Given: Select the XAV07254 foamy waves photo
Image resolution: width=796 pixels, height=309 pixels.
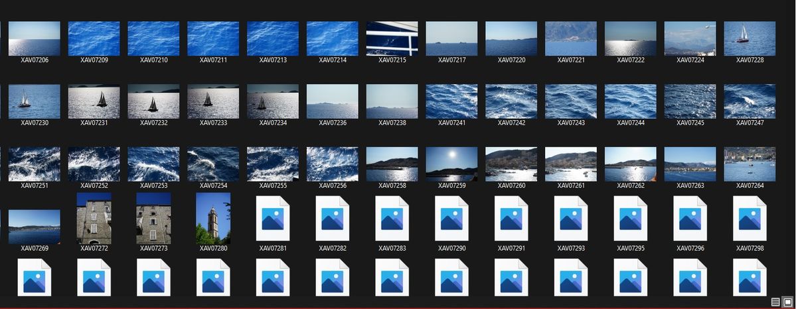Looking at the screenshot, I should tap(213, 164).
